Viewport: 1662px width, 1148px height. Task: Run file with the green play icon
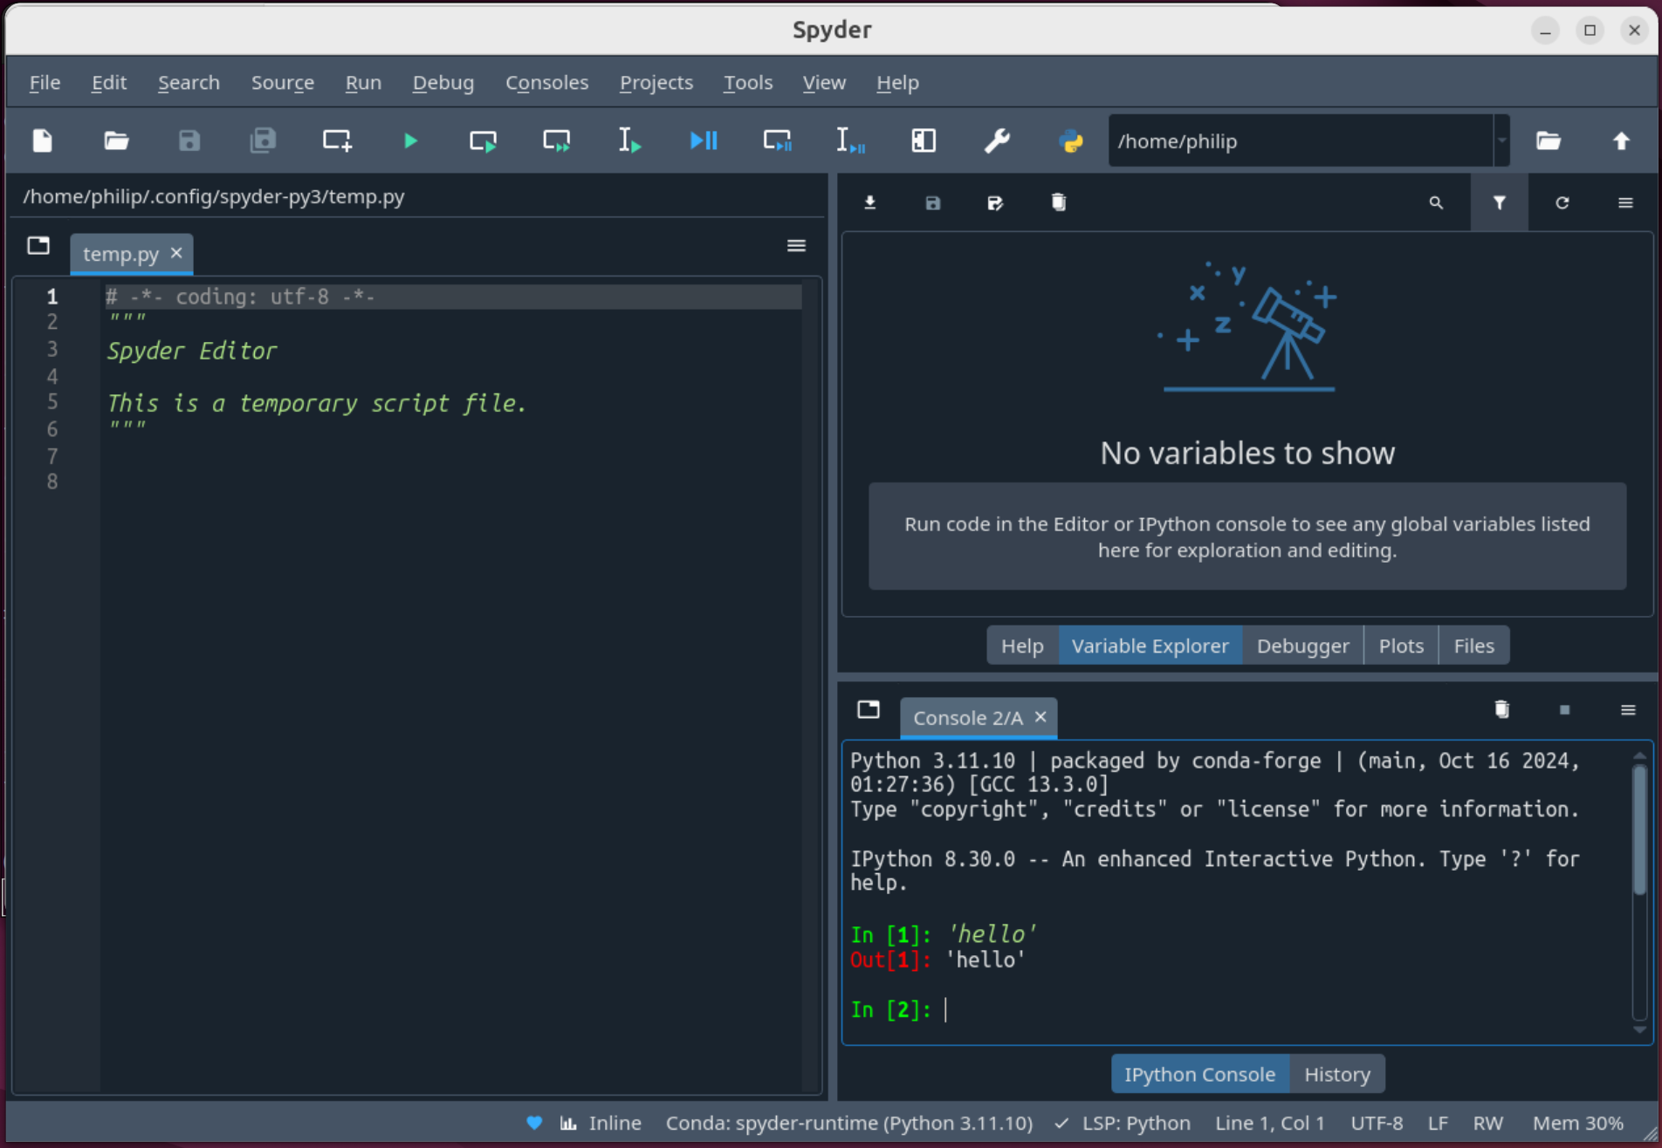coord(410,140)
